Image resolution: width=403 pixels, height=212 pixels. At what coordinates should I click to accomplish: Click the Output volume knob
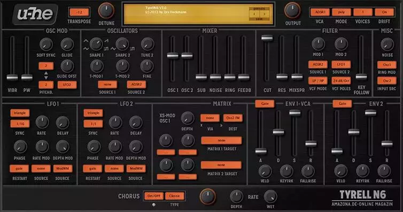click(x=292, y=10)
